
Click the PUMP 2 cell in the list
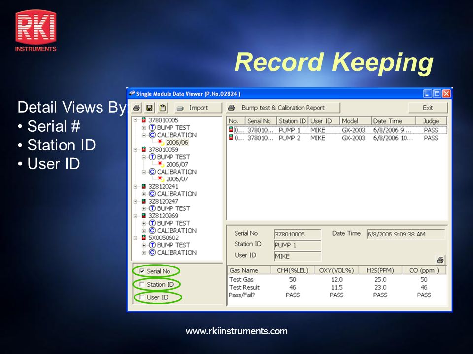[x=289, y=138]
